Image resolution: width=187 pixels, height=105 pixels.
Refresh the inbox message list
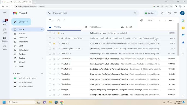click(x=58, y=20)
